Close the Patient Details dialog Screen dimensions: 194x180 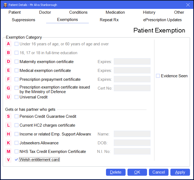point(188,5)
